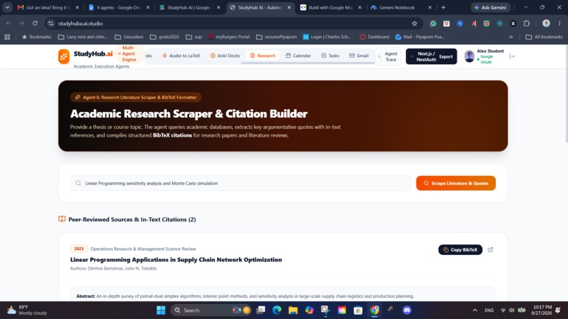
Task: Open File Explorer from the taskbar
Action: [292, 311]
